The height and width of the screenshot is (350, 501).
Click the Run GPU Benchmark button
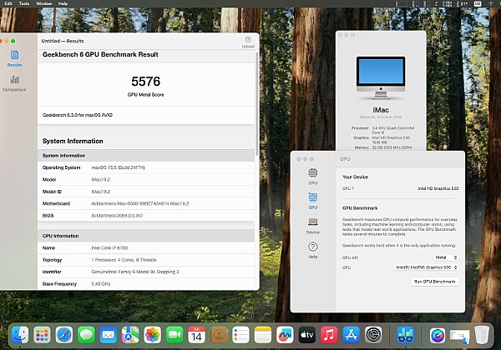pos(434,282)
